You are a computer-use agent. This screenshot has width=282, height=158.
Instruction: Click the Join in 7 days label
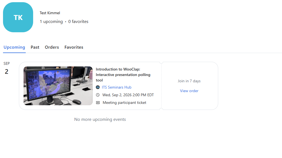tap(189, 81)
